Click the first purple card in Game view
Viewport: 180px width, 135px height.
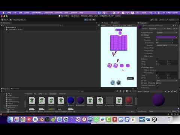[109, 65]
